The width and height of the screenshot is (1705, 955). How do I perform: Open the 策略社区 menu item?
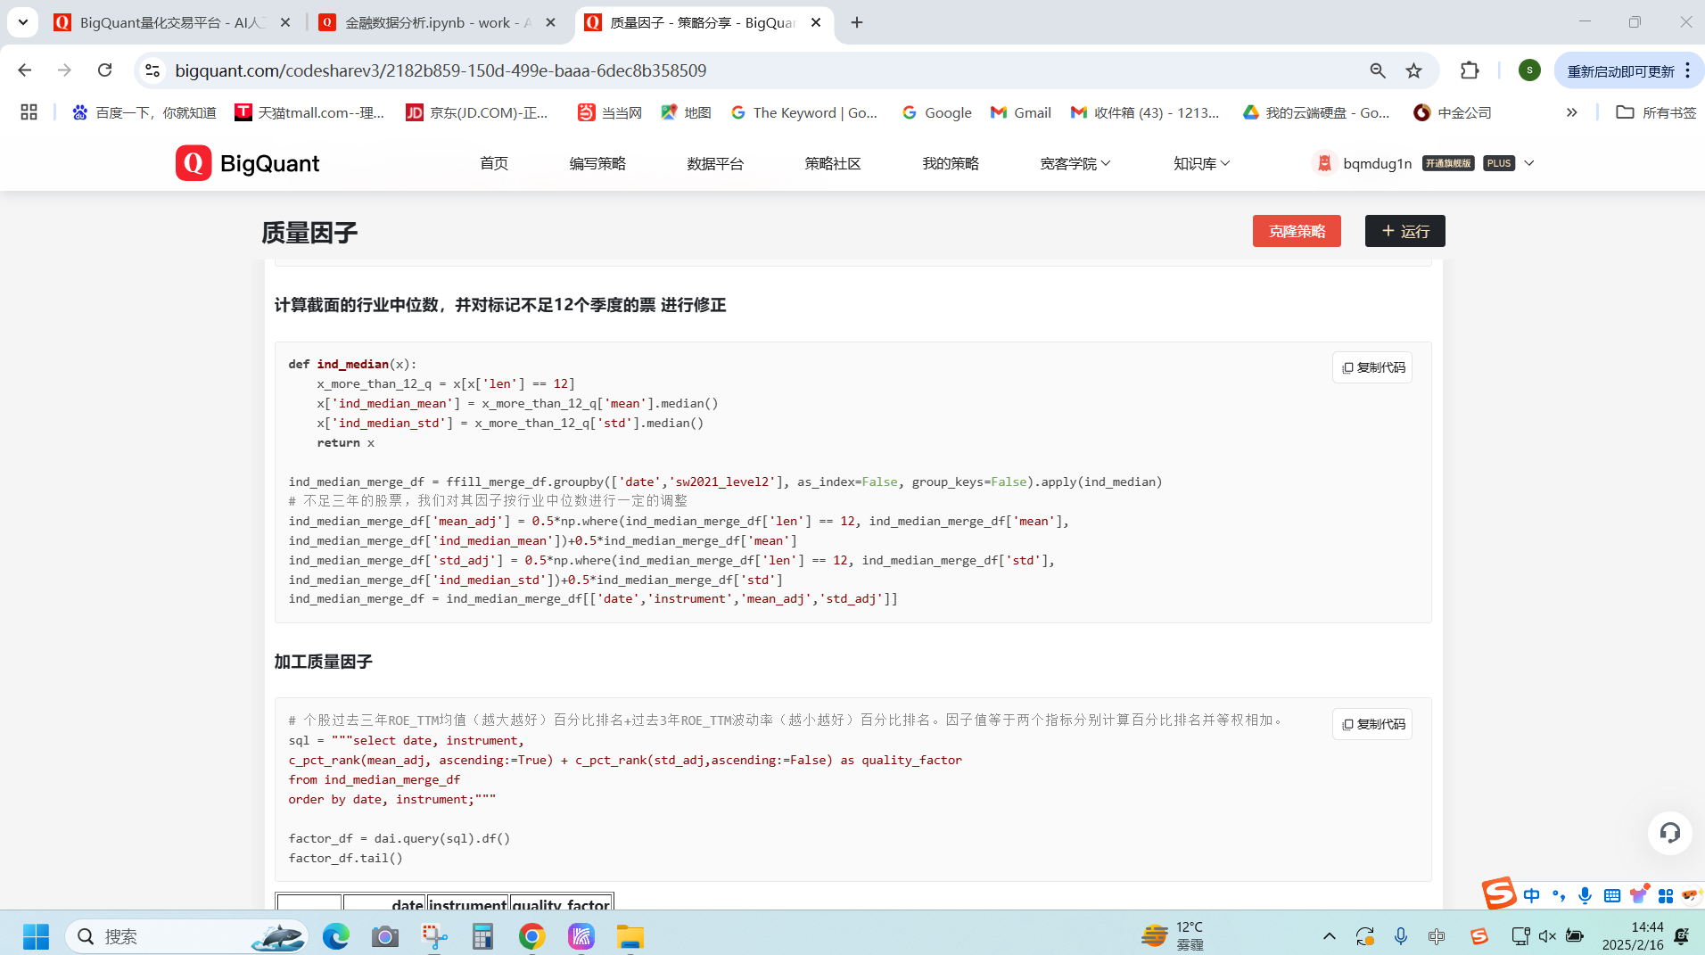pos(832,163)
